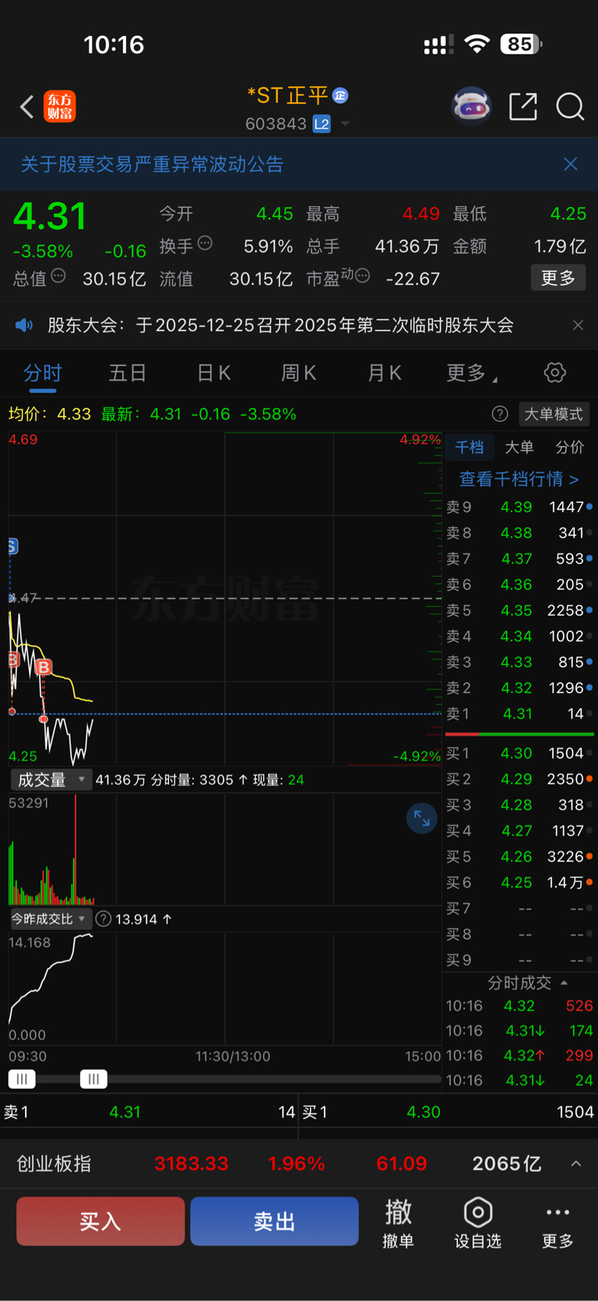The width and height of the screenshot is (598, 1301).
Task: Expand stock code dropdown arrow beside L2
Action: tap(345, 124)
